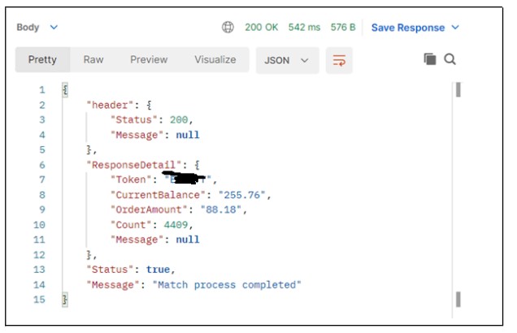Toggle the wrap lines icon
The width and height of the screenshot is (517, 333).
336,60
